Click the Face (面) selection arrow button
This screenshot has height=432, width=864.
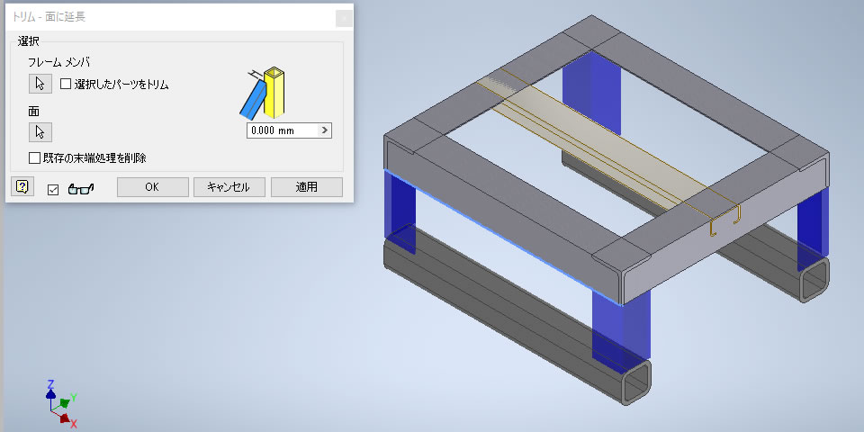40,132
